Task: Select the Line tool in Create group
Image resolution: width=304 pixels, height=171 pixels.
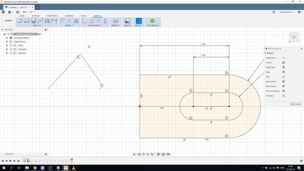Action: [x=20, y=21]
